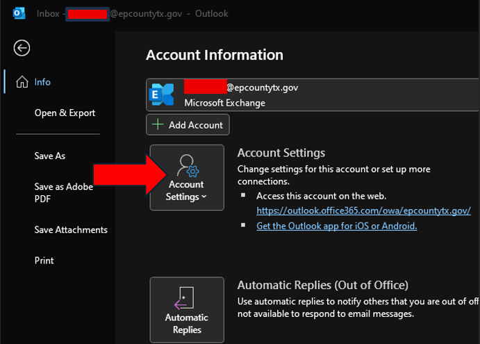The width and height of the screenshot is (480, 344).
Task: Click the green plus icon on Add Account
Action: coord(158,124)
